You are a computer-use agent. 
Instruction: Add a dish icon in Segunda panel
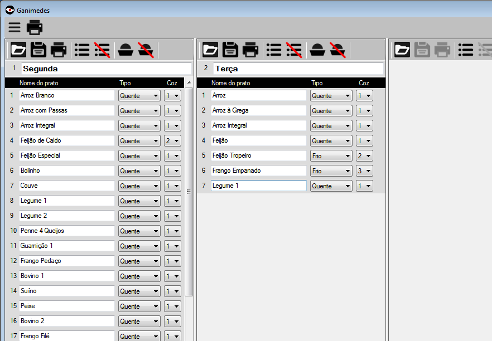click(126, 50)
